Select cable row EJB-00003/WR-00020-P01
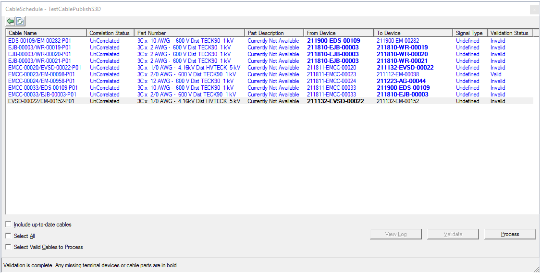 (x=39, y=54)
